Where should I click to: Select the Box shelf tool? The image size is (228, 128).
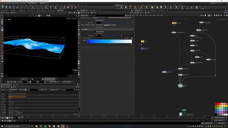point(2,7)
